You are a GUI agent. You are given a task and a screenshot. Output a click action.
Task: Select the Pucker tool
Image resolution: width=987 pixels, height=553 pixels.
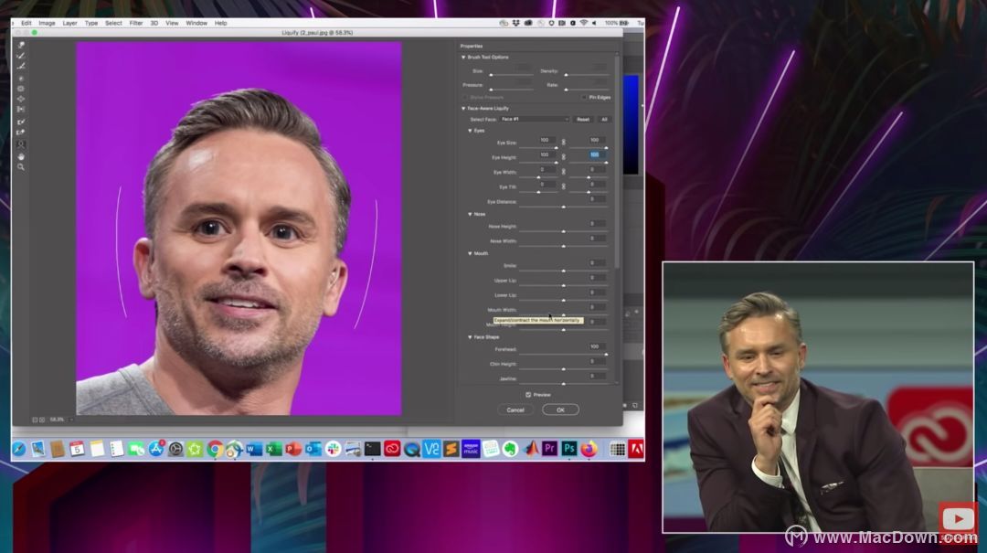click(x=21, y=89)
